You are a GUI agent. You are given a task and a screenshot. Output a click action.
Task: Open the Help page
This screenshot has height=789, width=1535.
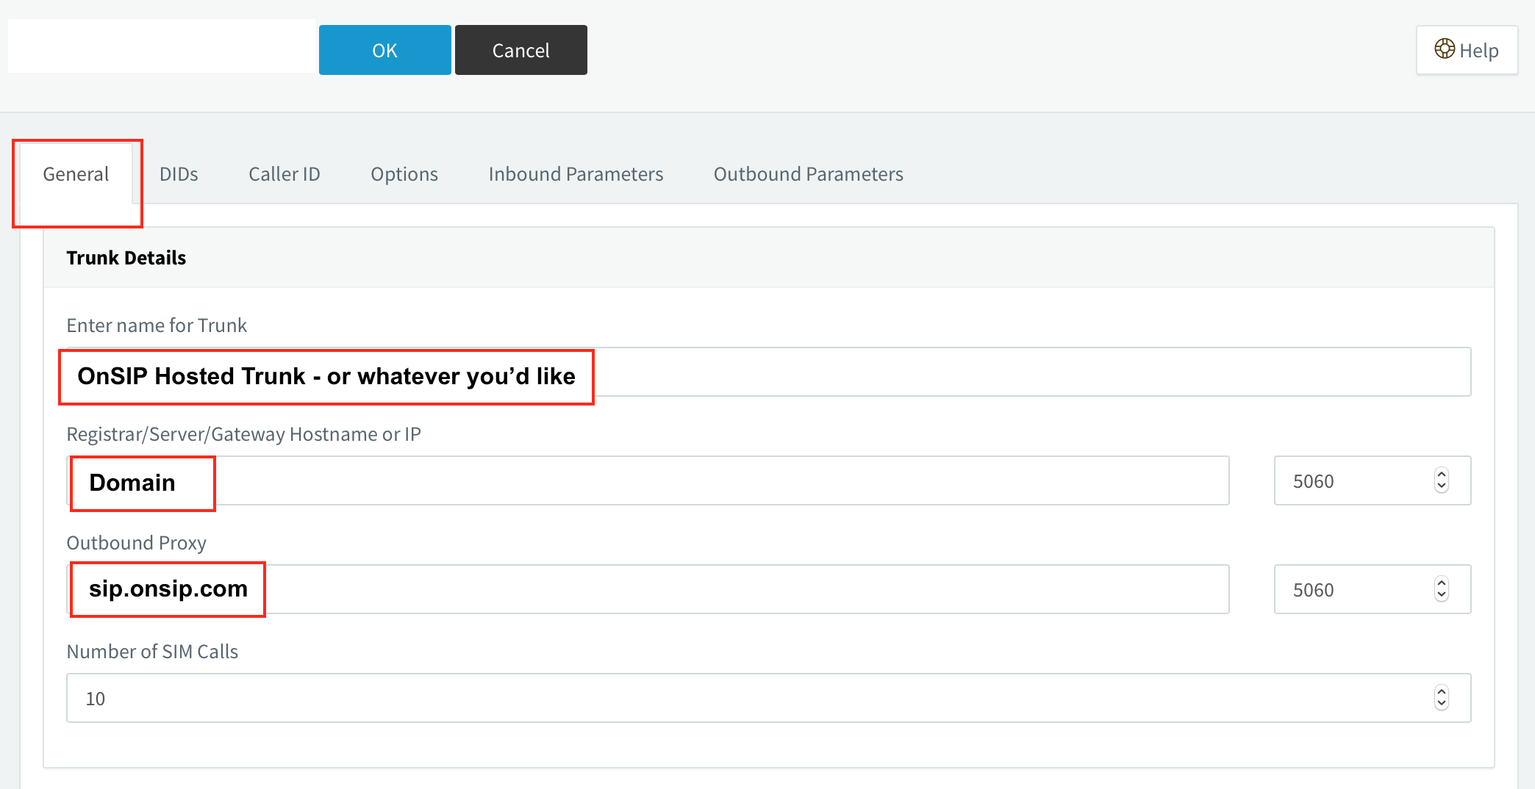pyautogui.click(x=1467, y=50)
